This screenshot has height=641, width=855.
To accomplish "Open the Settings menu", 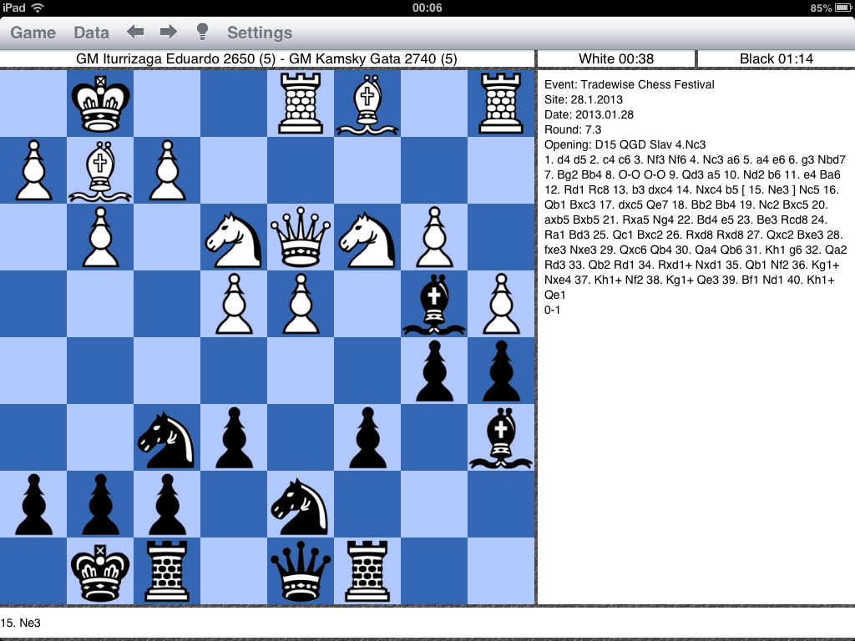I will point(260,33).
